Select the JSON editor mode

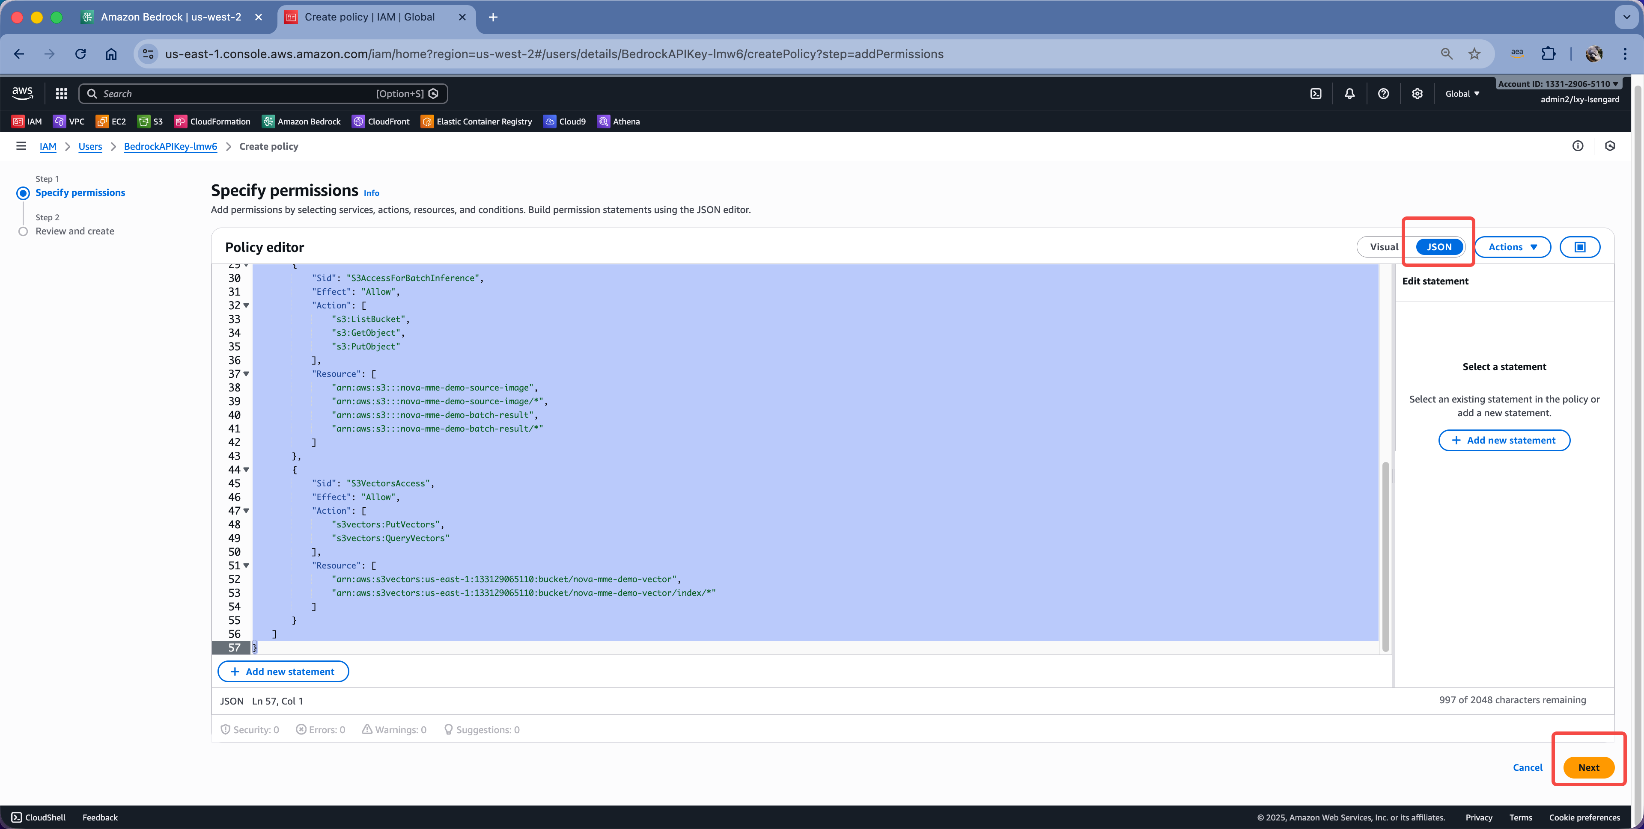1438,247
